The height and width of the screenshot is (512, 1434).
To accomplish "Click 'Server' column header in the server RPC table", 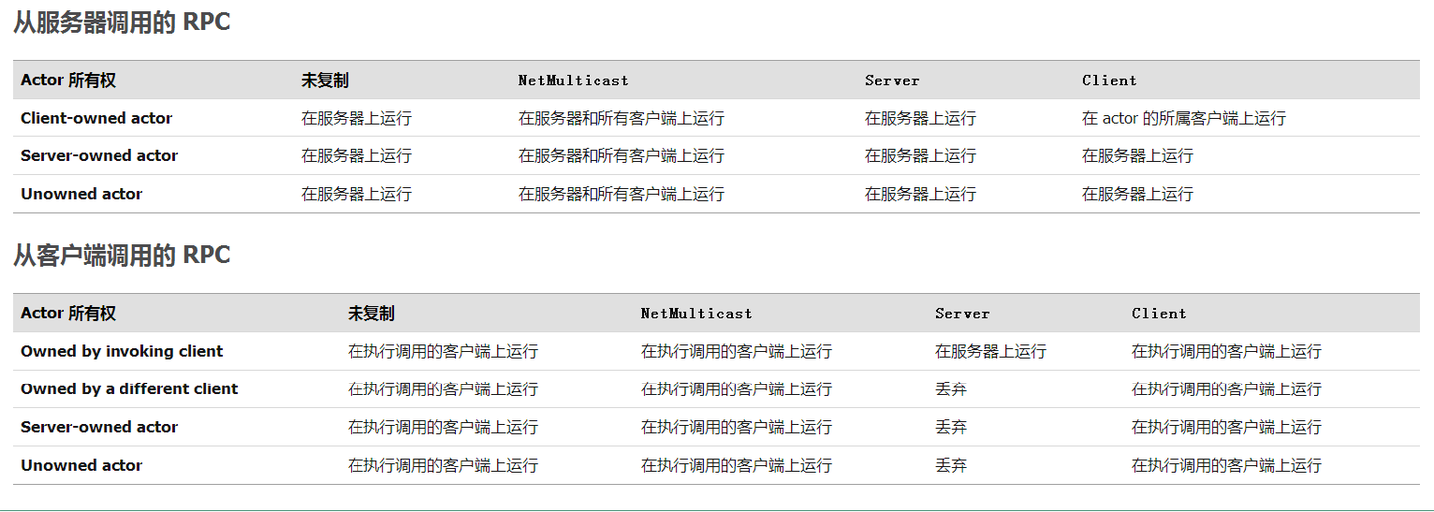I will click(892, 80).
